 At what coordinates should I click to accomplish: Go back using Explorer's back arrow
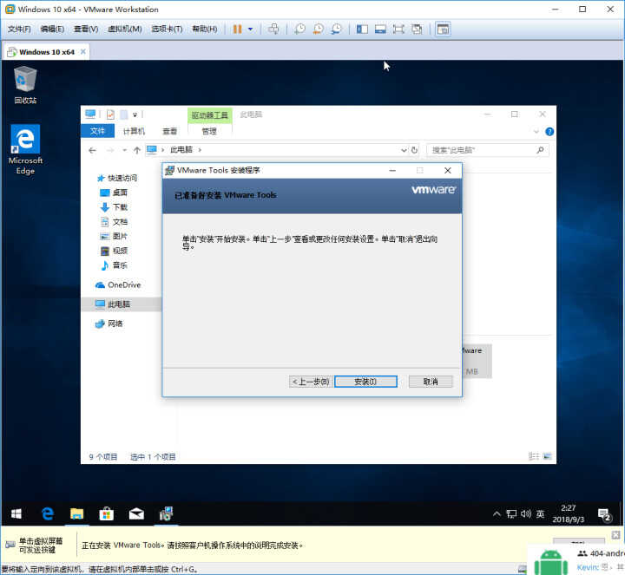(93, 150)
